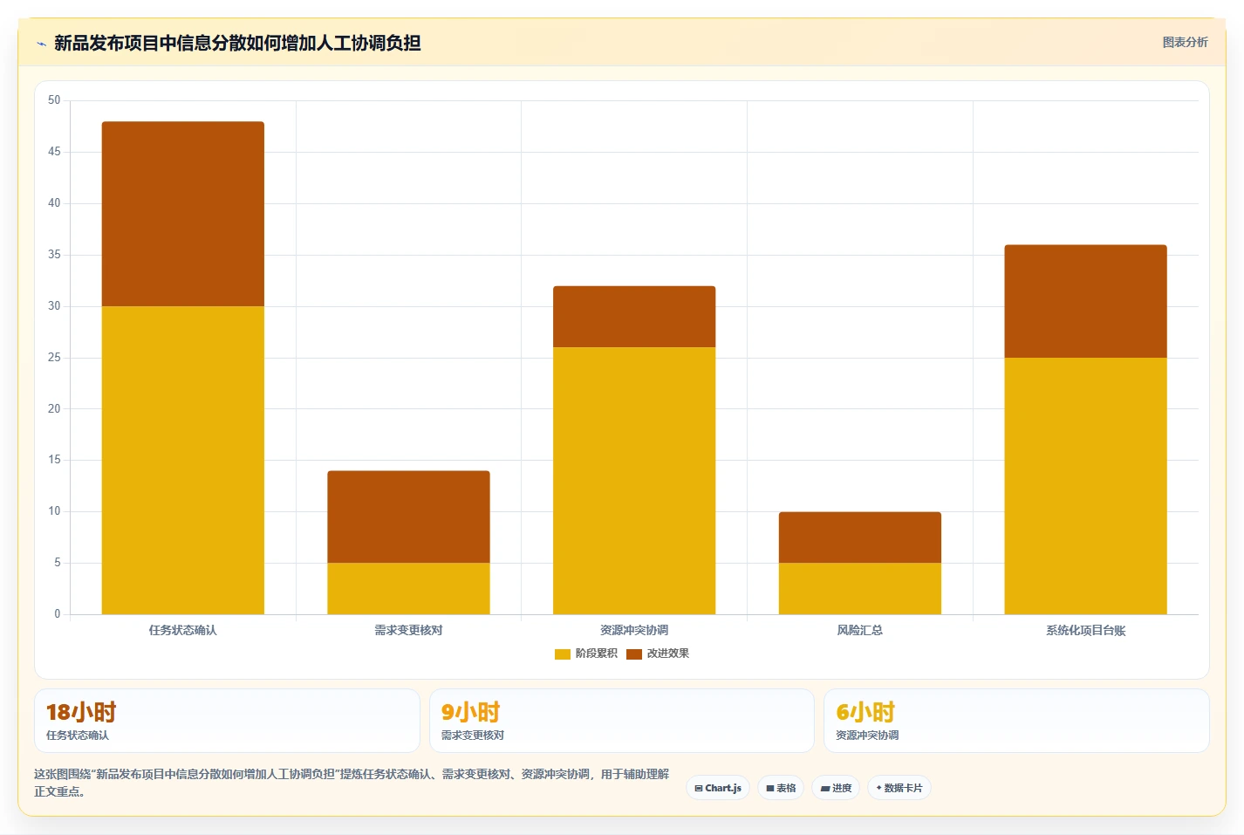Click the 系统化项目台账 x-axis label
Screen dimensions: 1244x835
(1085, 630)
